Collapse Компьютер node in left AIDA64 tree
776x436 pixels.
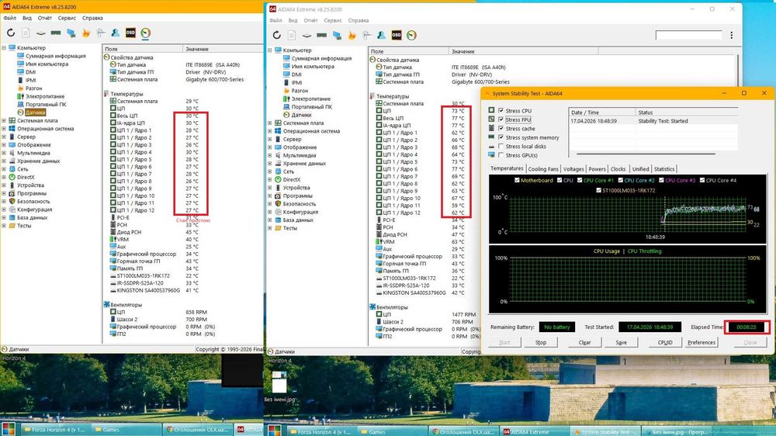4,48
